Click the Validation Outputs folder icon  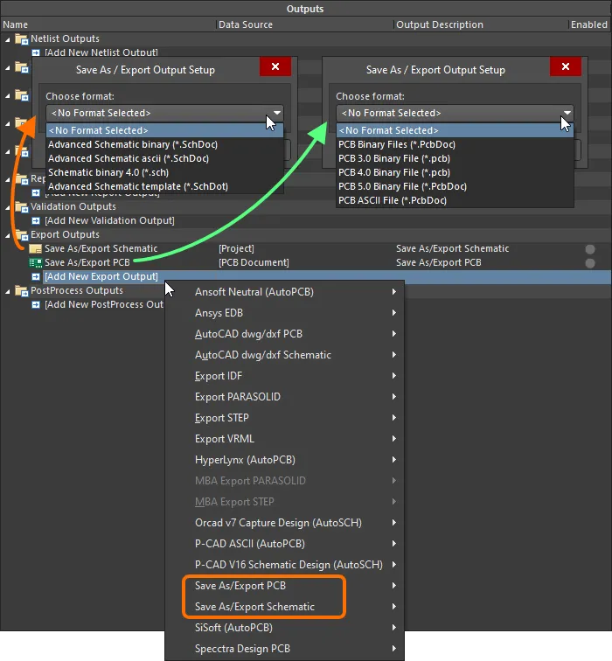(x=21, y=206)
